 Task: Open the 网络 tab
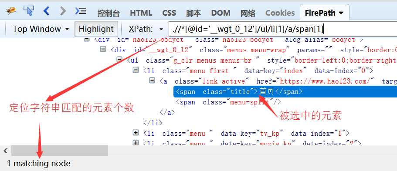pyautogui.click(x=248, y=13)
